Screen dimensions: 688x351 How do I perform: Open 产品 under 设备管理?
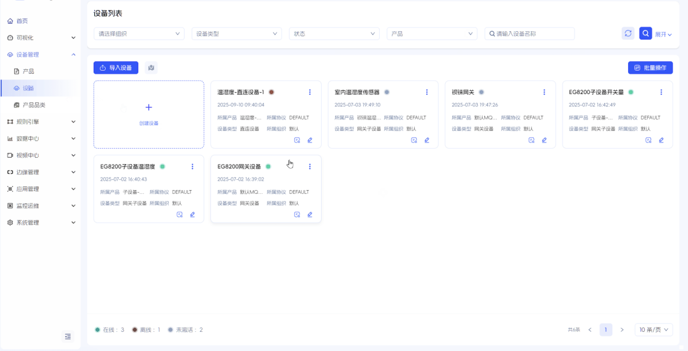[41, 71]
